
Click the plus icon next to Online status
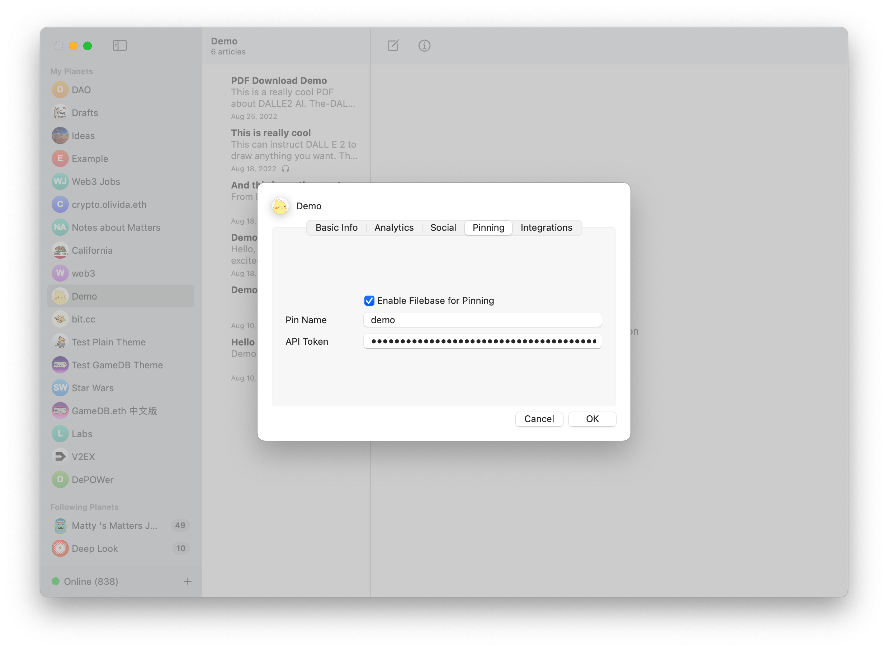point(188,581)
